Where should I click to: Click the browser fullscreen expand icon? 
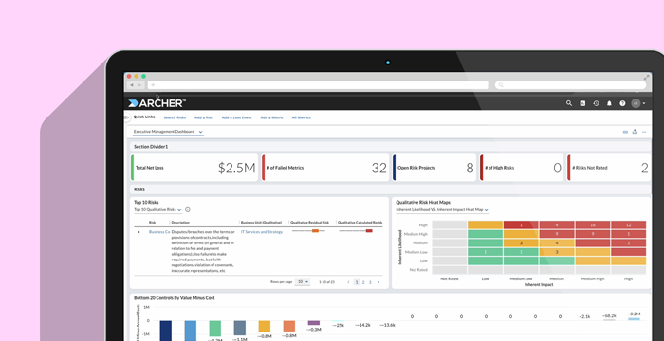(x=647, y=77)
